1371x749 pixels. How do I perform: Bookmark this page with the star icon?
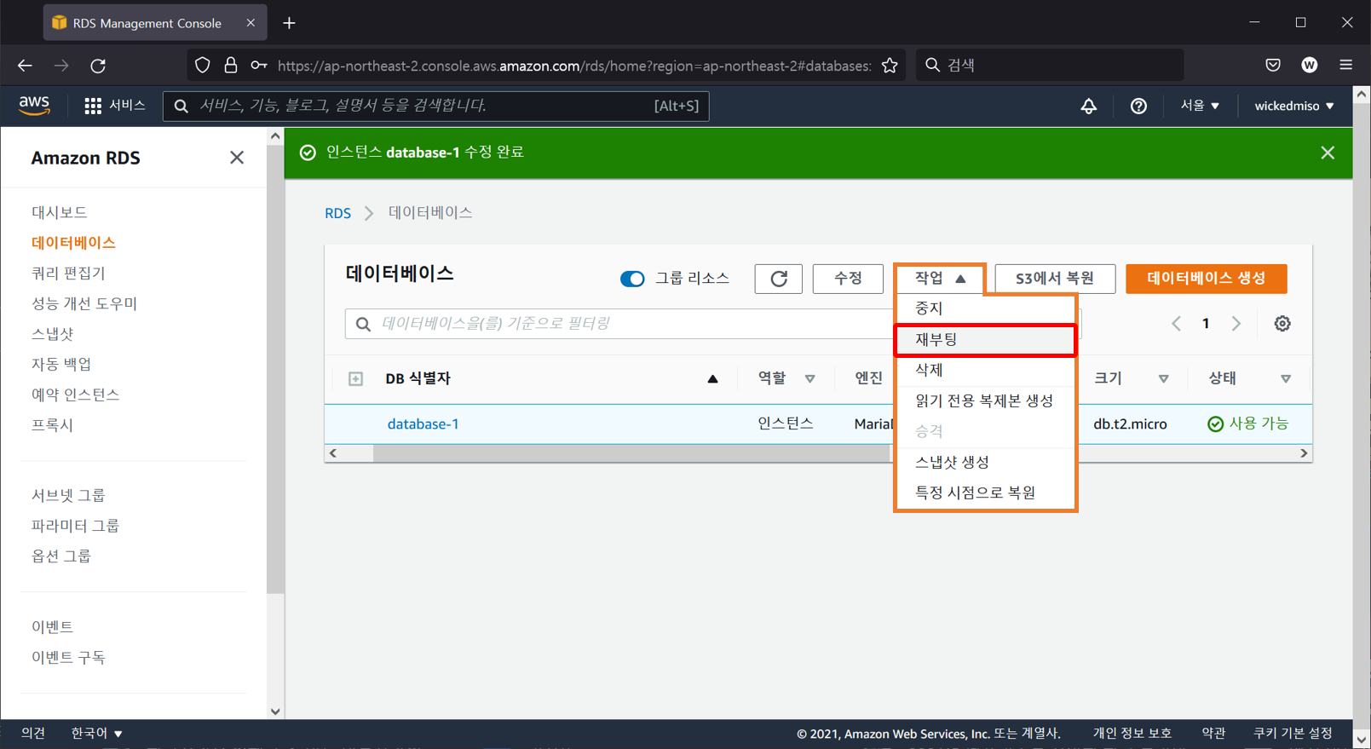point(890,66)
